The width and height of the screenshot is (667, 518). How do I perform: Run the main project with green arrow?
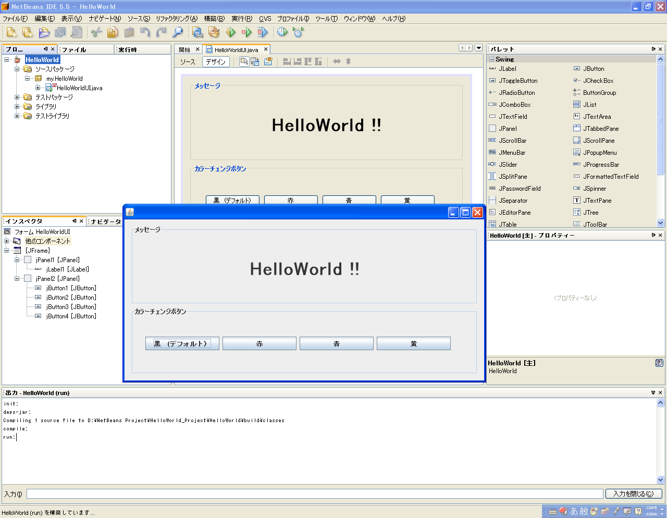point(230,32)
